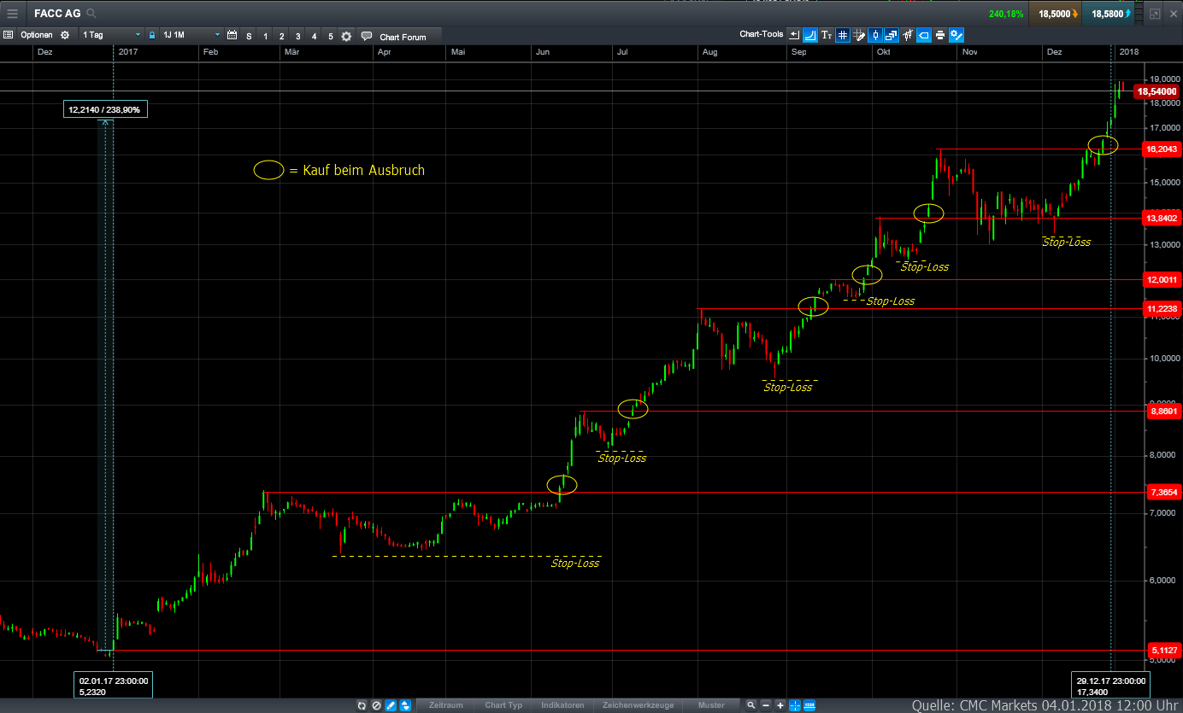Click the 02.01.17 23:00:00 date marker
The width and height of the screenshot is (1183, 713).
click(114, 686)
